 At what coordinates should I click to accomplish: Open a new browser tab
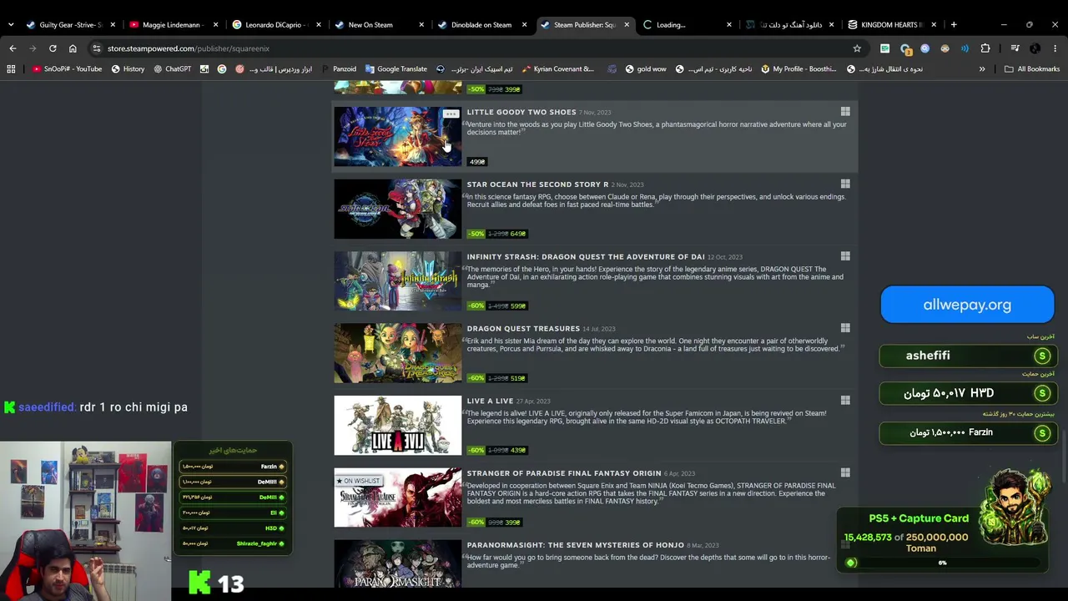click(954, 25)
